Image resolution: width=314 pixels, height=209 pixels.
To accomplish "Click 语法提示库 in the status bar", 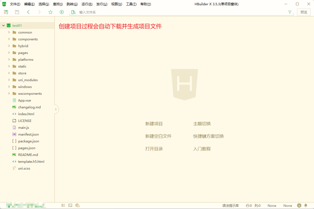I will click(x=230, y=205).
